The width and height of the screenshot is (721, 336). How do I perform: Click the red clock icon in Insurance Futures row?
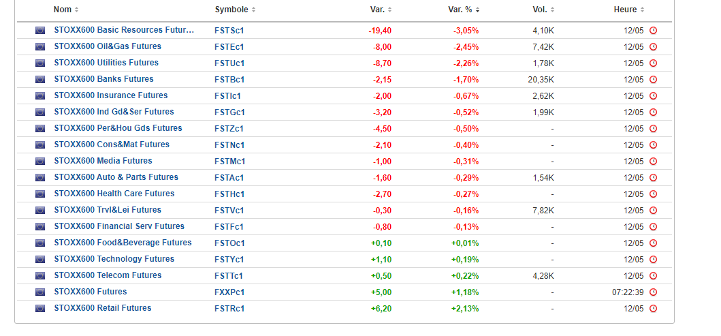tap(654, 96)
